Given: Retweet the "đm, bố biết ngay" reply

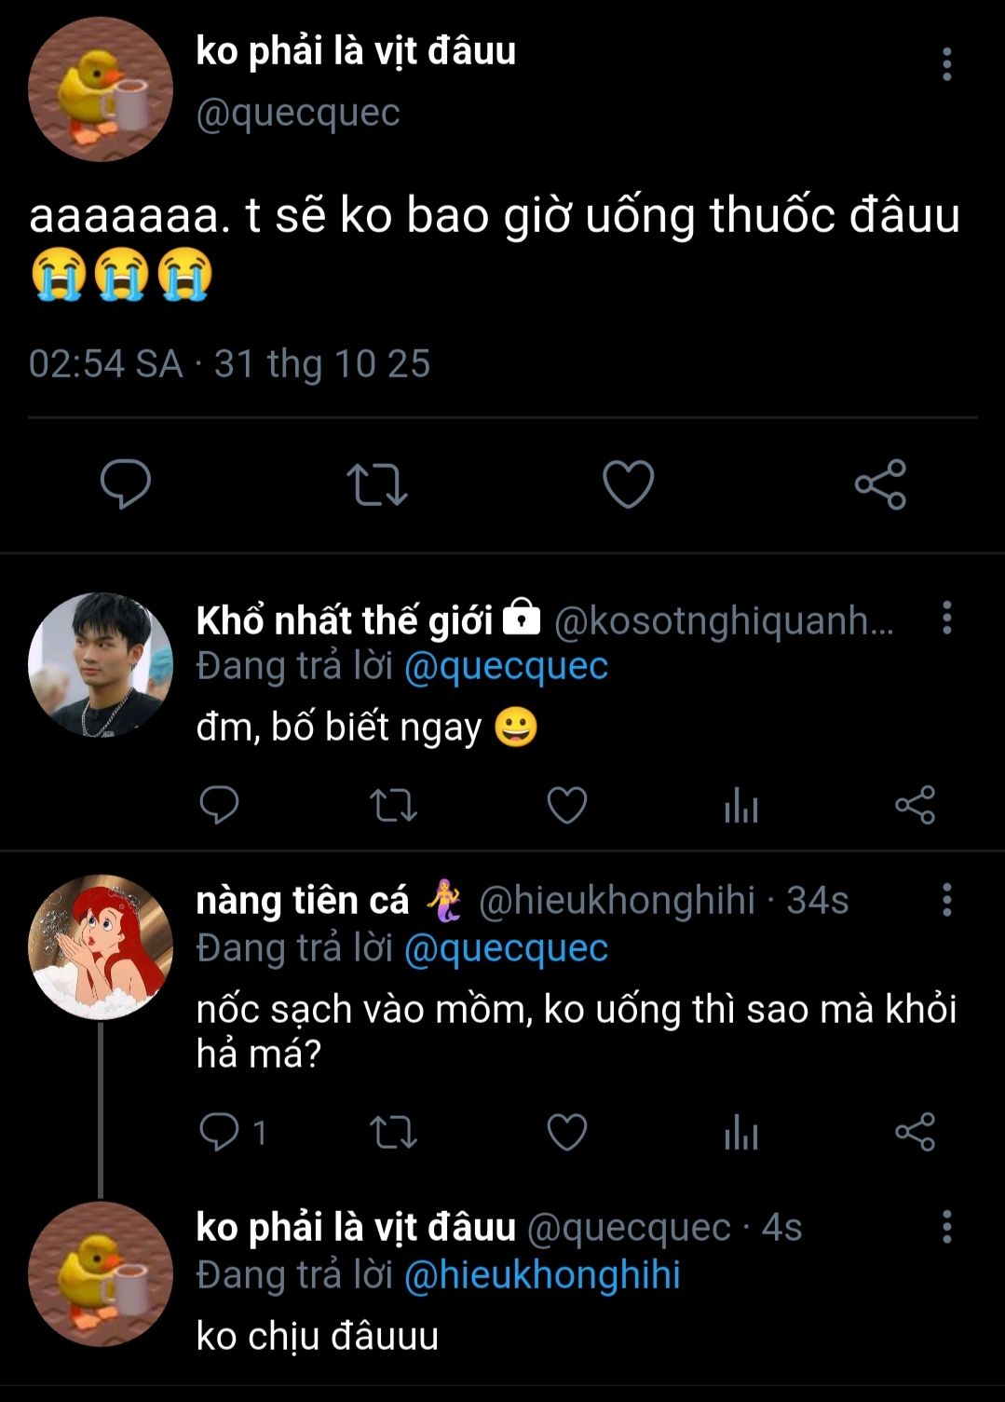Looking at the screenshot, I should tap(393, 806).
